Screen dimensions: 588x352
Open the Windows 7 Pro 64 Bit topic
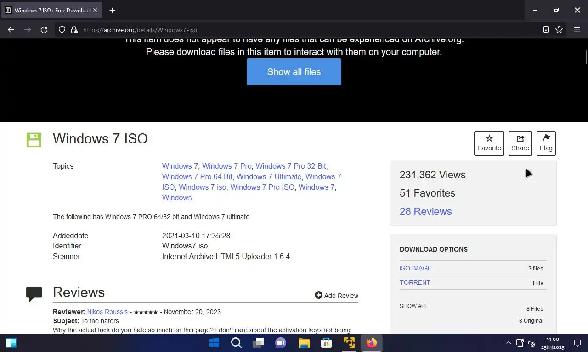[x=198, y=176]
